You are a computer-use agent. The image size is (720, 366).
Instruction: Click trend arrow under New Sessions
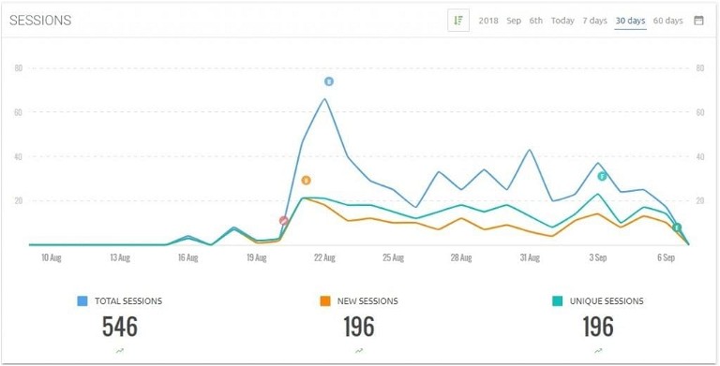[359, 351]
